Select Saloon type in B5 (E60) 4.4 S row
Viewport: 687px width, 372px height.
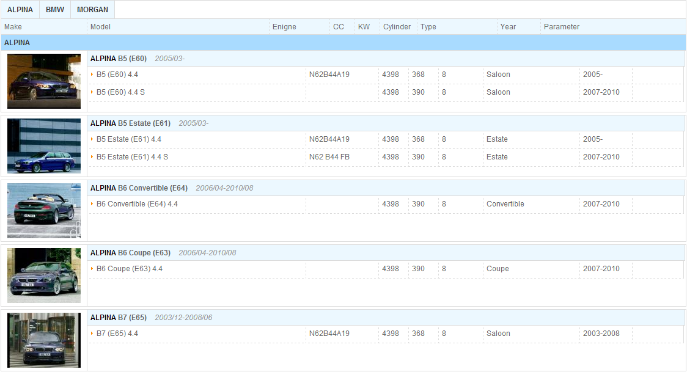(498, 92)
